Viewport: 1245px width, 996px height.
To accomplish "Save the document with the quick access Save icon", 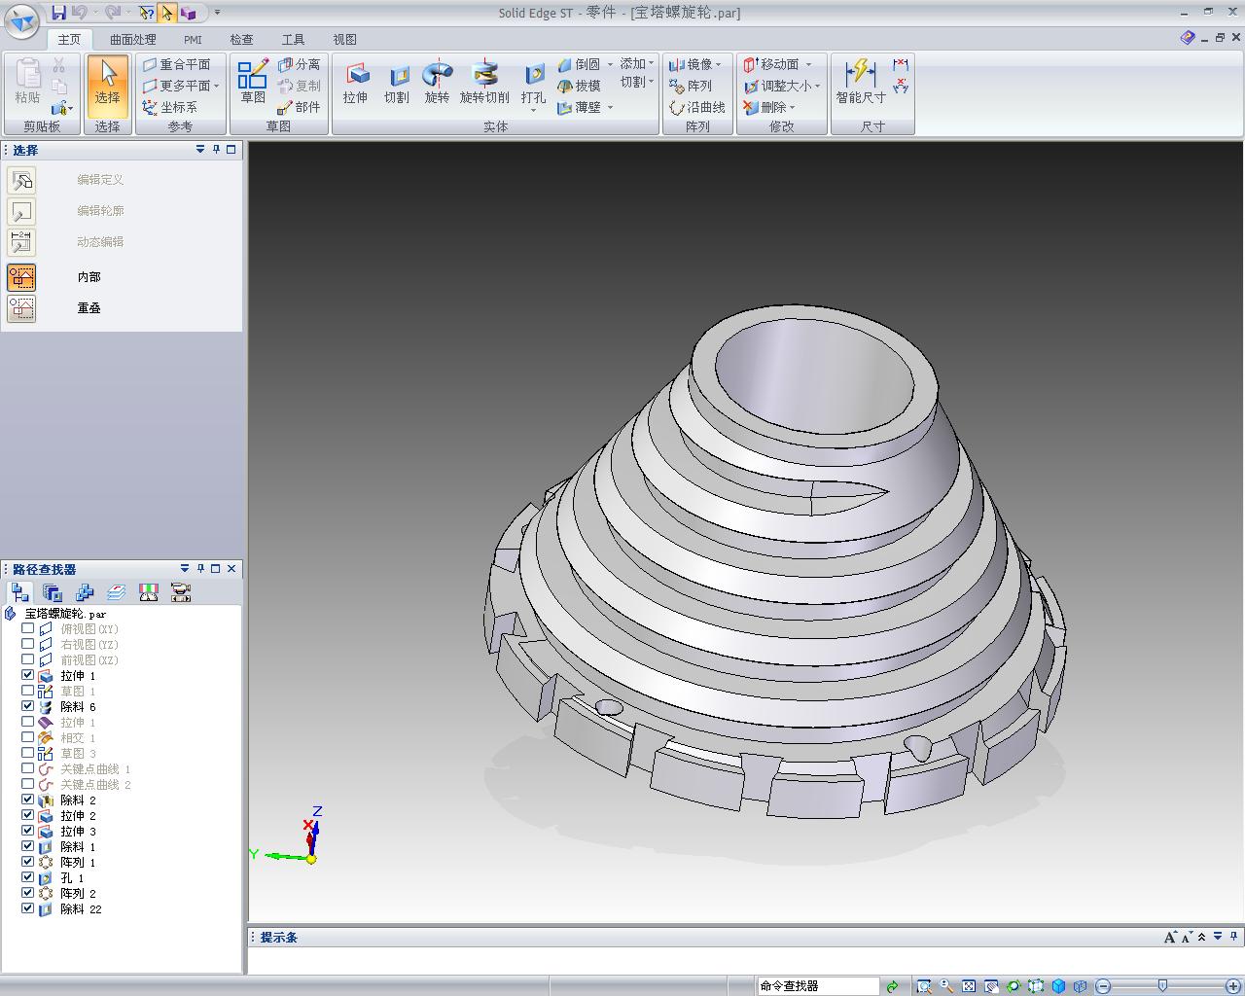I will point(58,13).
